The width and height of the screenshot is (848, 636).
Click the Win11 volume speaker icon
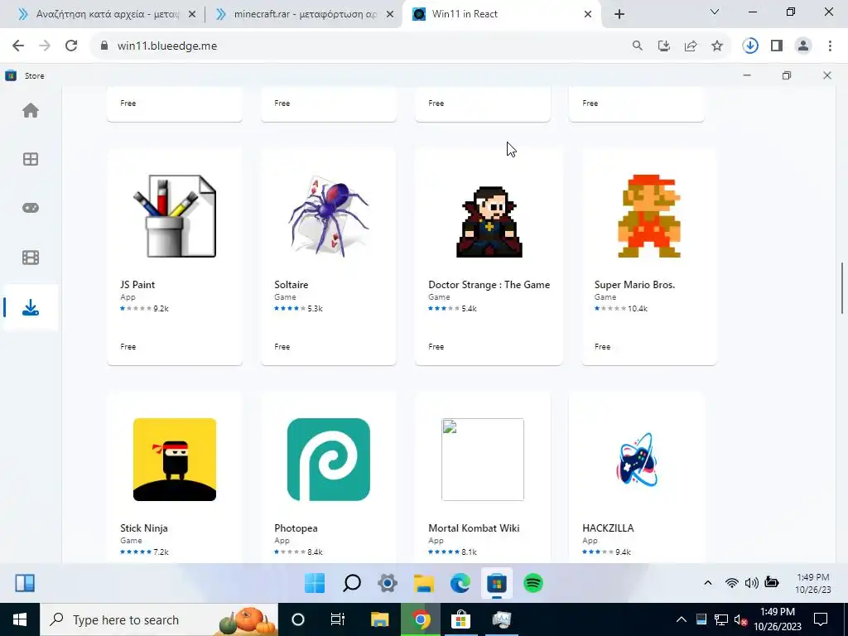[751, 583]
